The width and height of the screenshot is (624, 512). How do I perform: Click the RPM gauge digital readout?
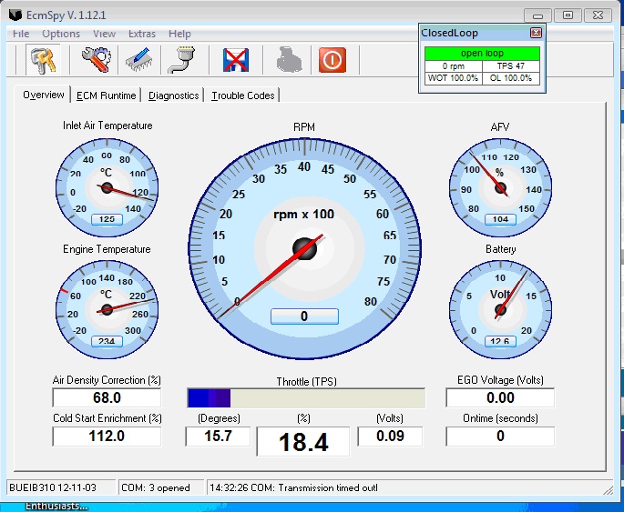(304, 316)
